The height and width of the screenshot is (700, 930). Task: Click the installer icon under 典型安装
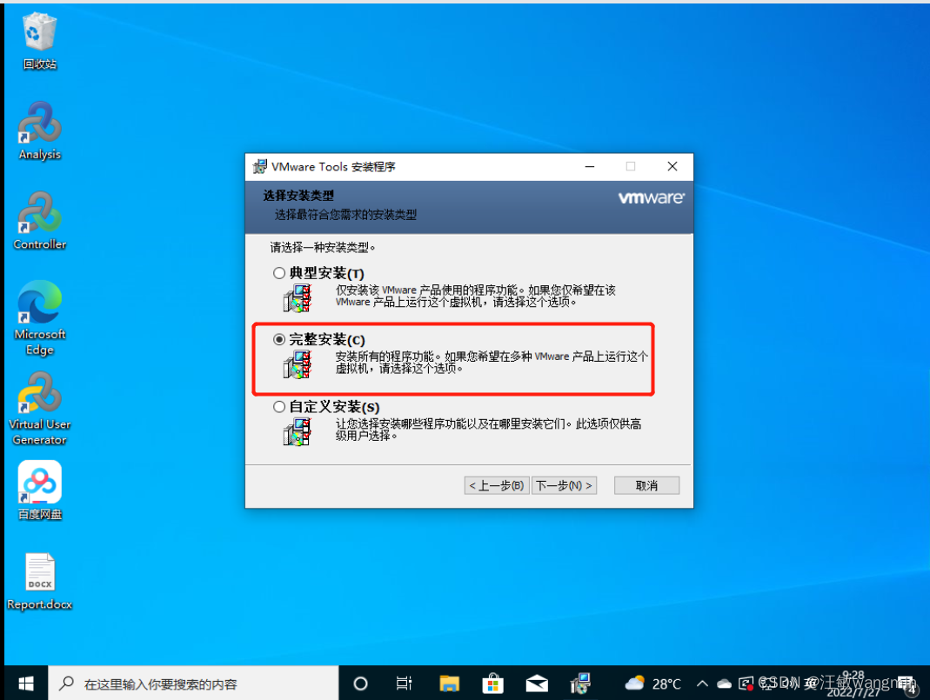[298, 298]
